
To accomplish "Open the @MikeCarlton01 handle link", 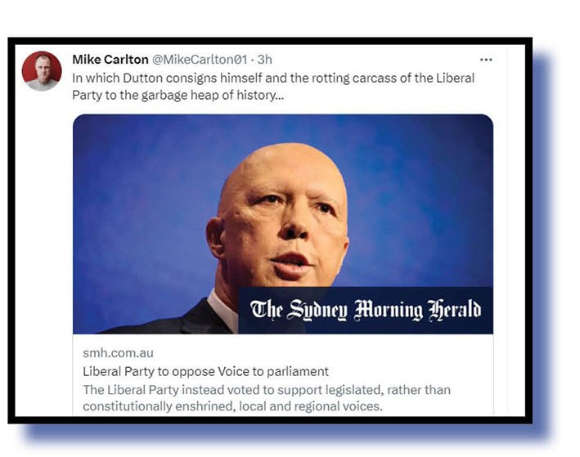I will 200,60.
